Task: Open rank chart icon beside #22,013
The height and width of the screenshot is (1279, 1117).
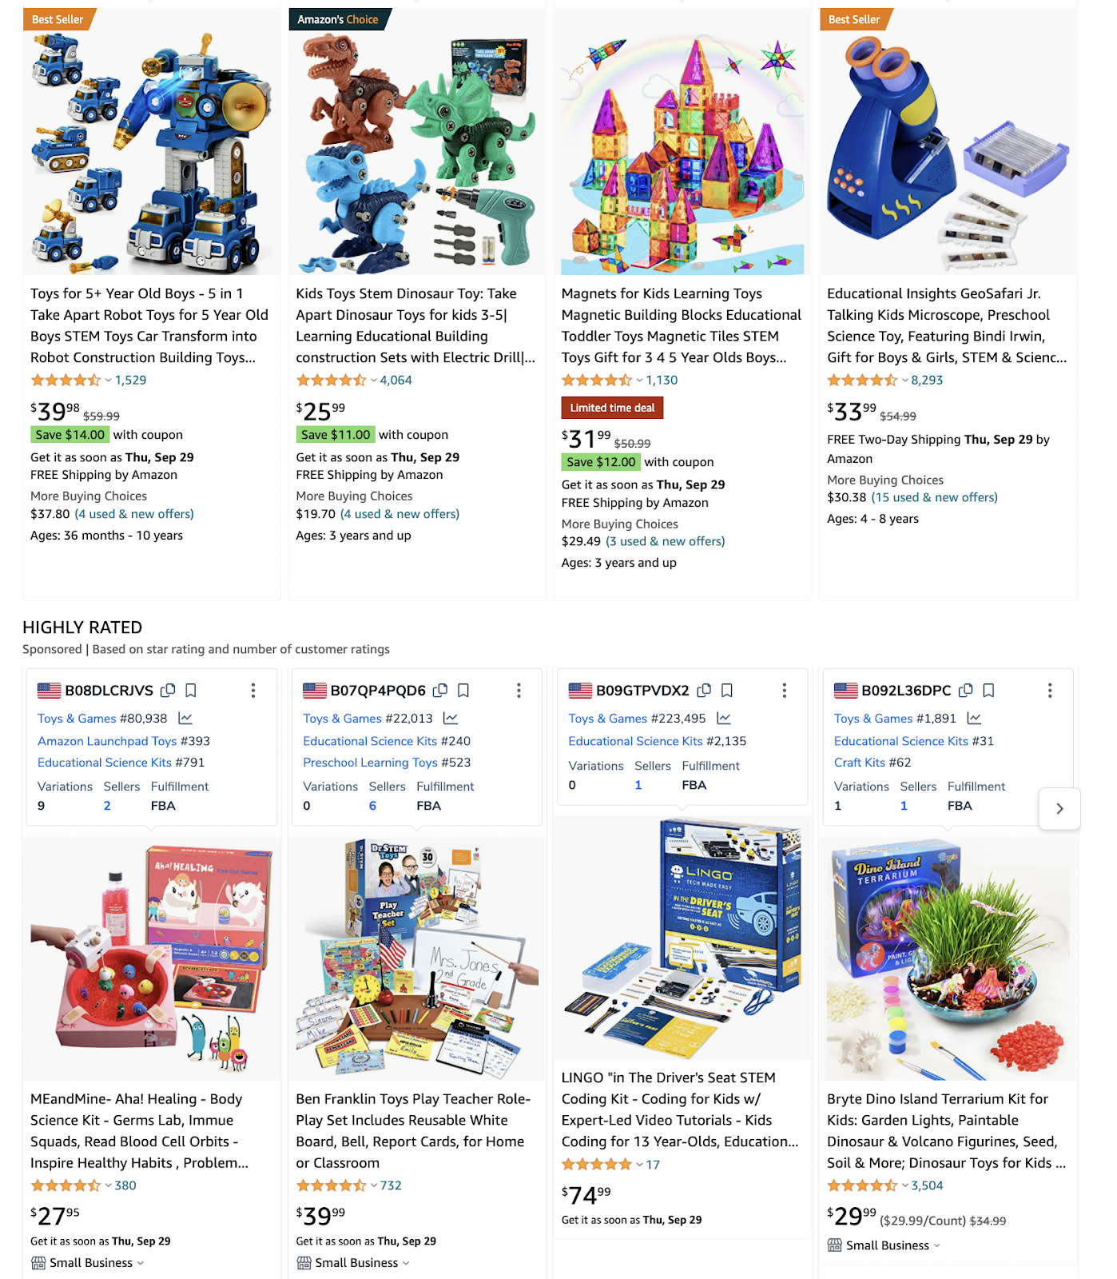Action: [x=451, y=718]
